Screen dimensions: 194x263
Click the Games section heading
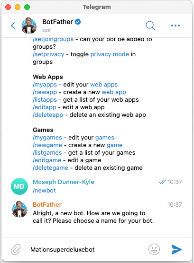point(43,130)
